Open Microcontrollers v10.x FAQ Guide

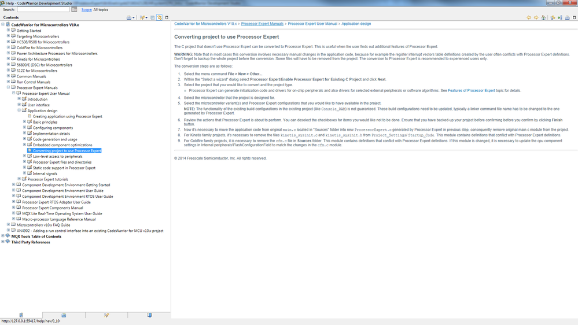click(x=43, y=225)
